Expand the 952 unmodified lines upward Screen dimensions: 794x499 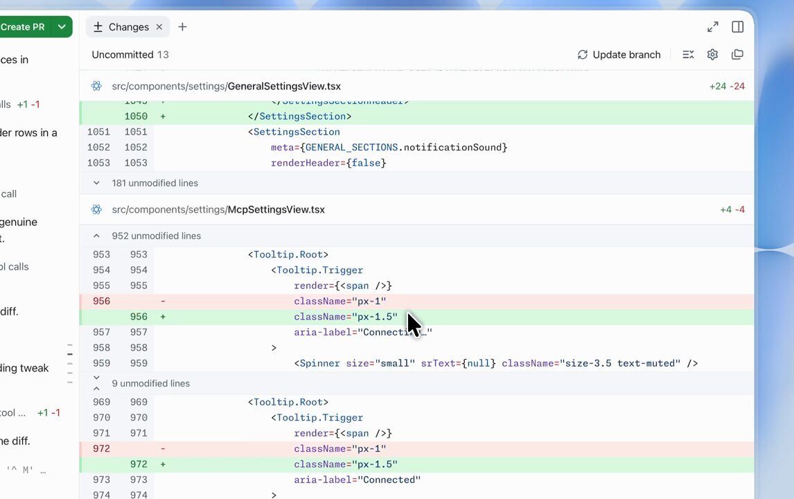pyautogui.click(x=96, y=236)
